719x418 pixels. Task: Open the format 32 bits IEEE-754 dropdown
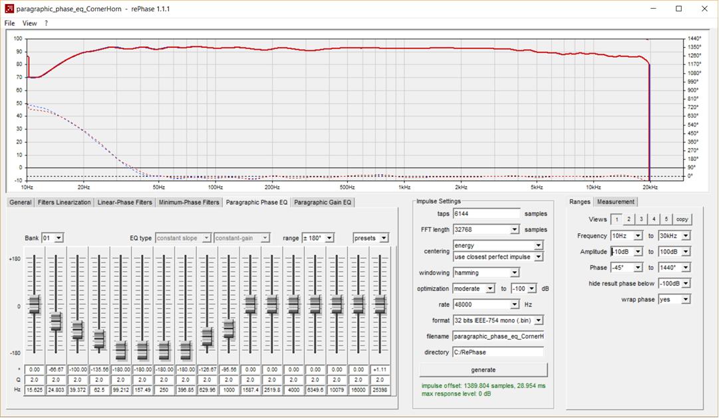pos(538,320)
